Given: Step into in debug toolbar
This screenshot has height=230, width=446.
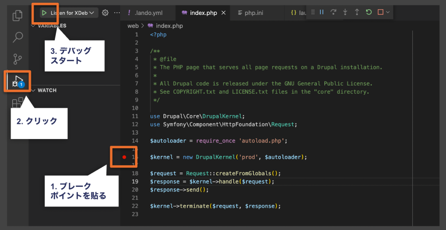Looking at the screenshot, I should point(345,12).
